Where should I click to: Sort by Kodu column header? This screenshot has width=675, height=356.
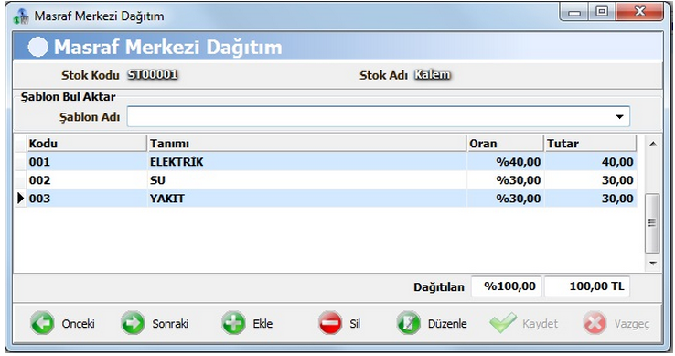coord(87,144)
